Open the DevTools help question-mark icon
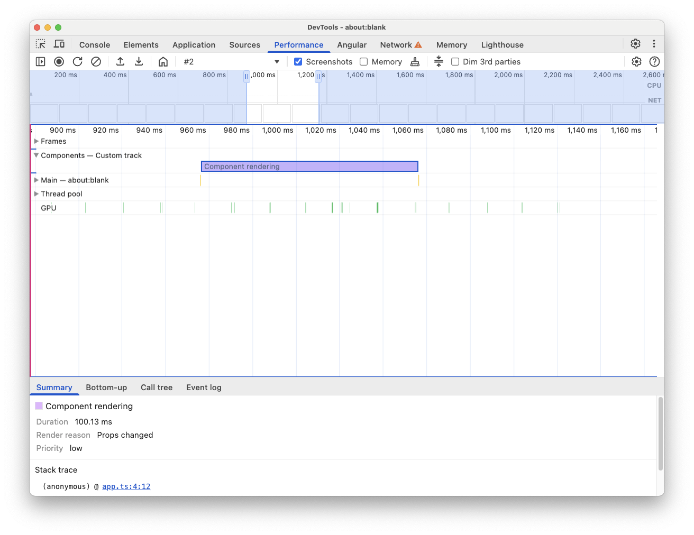This screenshot has height=535, width=694. pos(654,61)
